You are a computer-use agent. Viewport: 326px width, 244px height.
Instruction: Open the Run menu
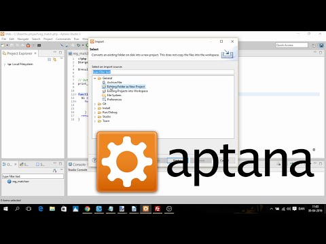point(77,39)
